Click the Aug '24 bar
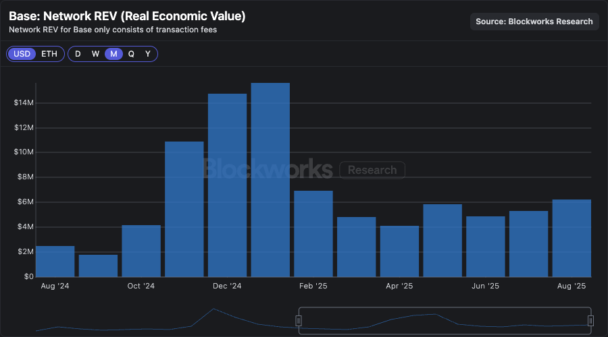608x337 pixels. click(55, 262)
